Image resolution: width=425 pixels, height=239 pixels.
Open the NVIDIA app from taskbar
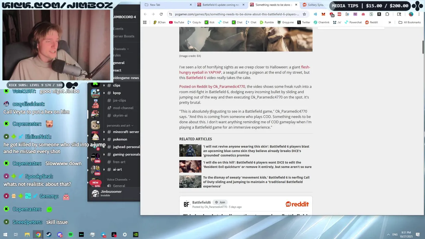click(136, 235)
